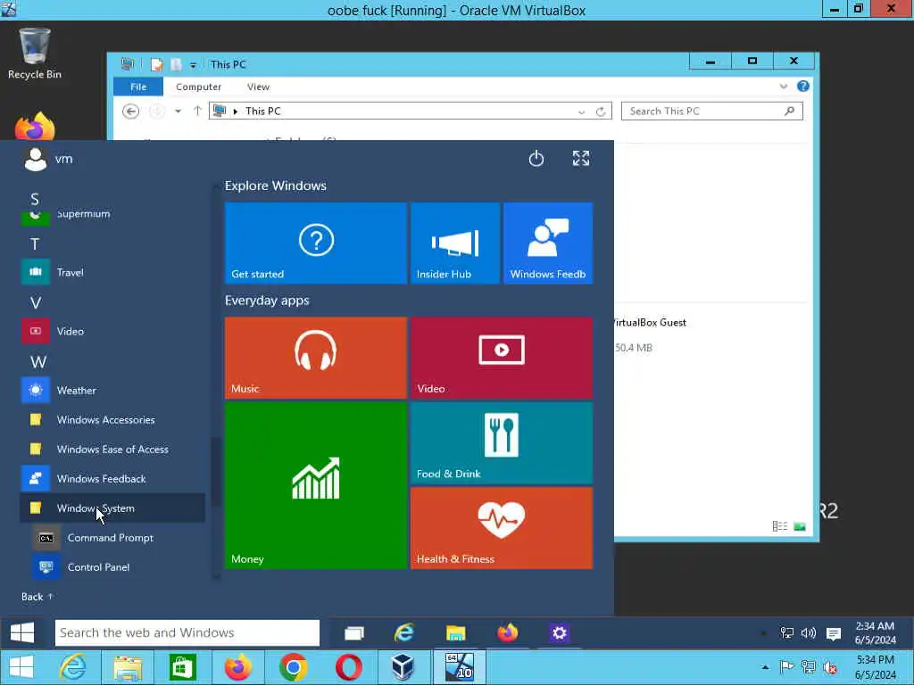Go back in the This PC window
This screenshot has height=685, width=914.
[x=130, y=111]
